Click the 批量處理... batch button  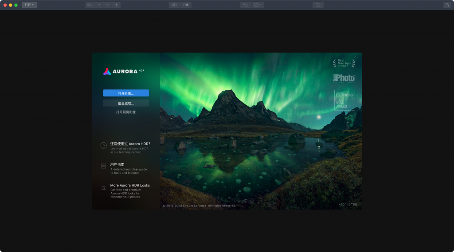pos(126,103)
